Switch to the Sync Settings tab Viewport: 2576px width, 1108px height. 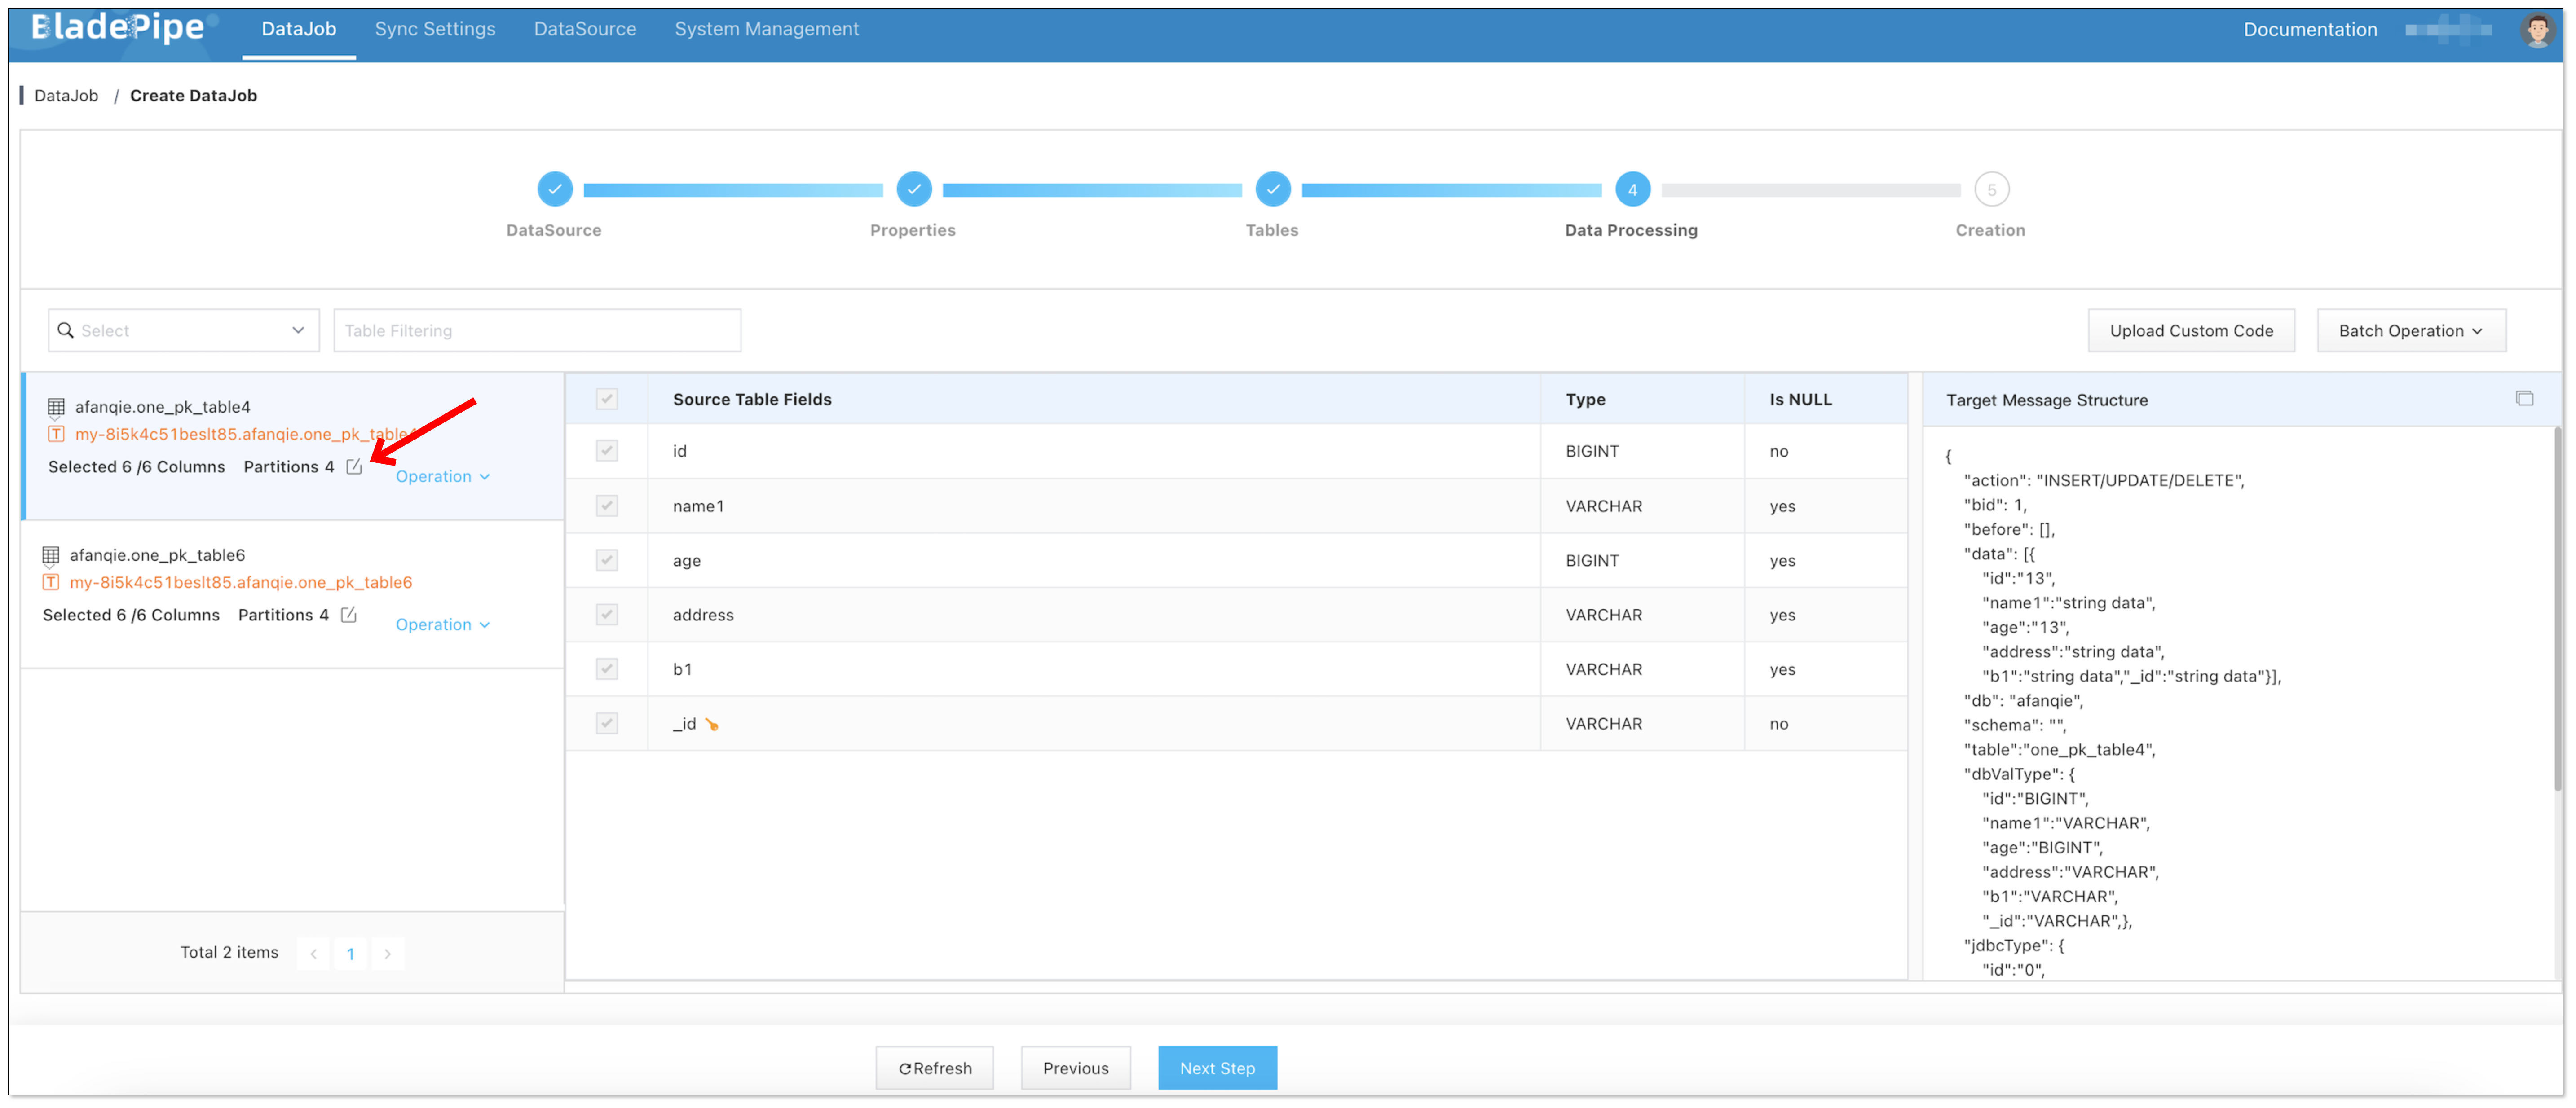[x=435, y=29]
